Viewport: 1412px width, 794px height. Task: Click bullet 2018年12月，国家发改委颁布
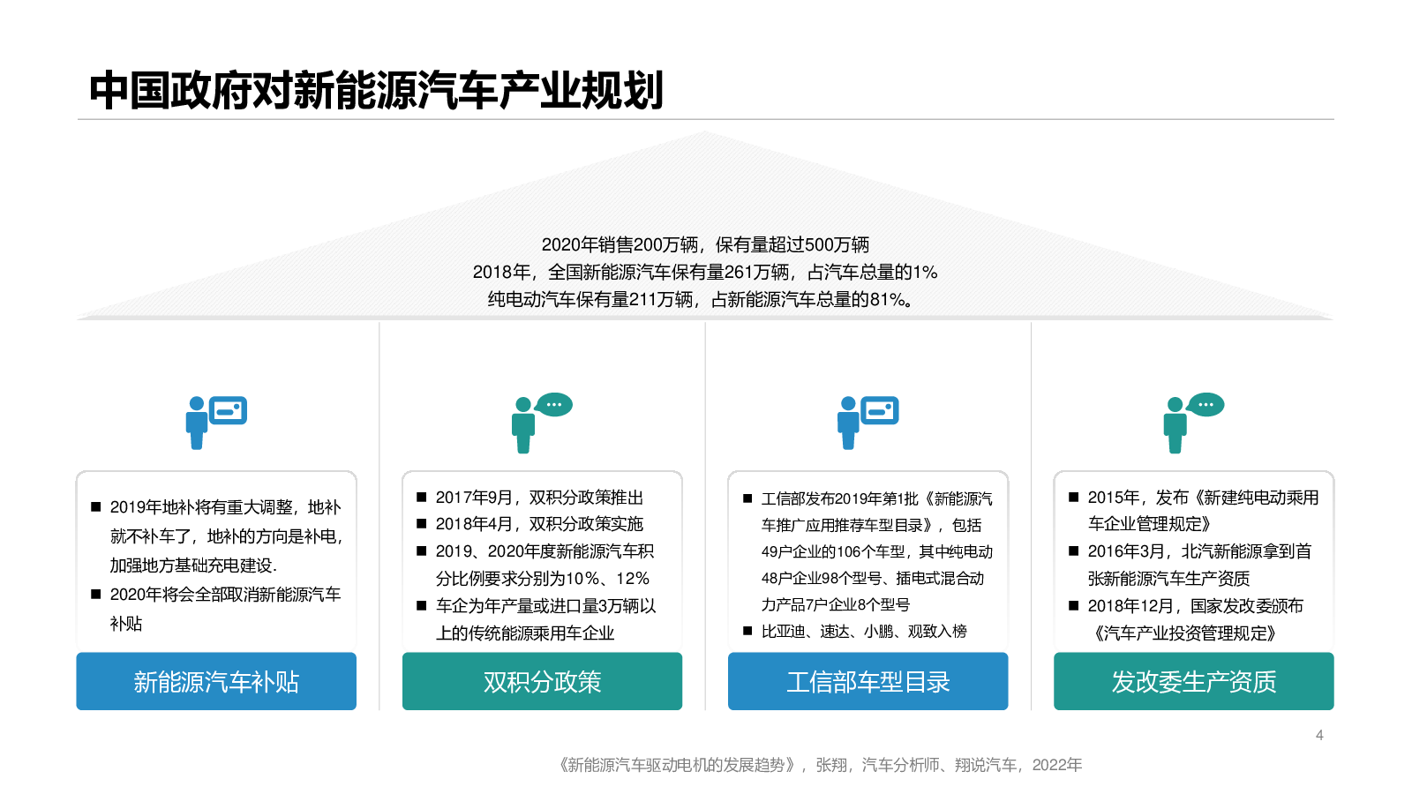(1186, 619)
